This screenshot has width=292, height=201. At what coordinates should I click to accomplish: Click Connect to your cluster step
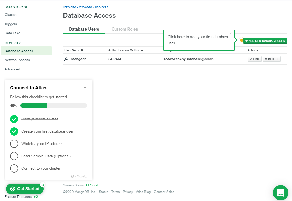[41, 168]
